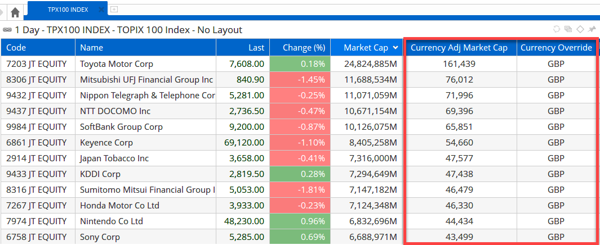Click Toyota last price 7,608.00
Viewport: 600px width, 245px height.
point(247,63)
